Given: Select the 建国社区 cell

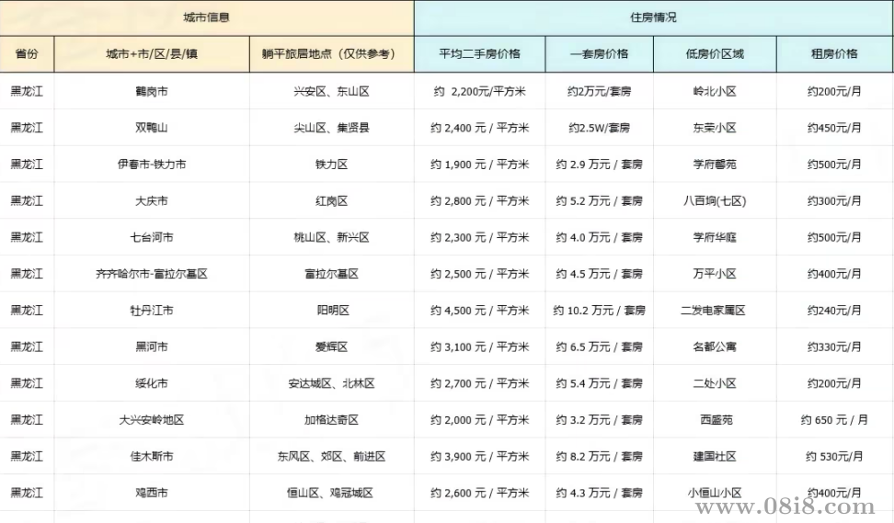Looking at the screenshot, I should tap(715, 456).
